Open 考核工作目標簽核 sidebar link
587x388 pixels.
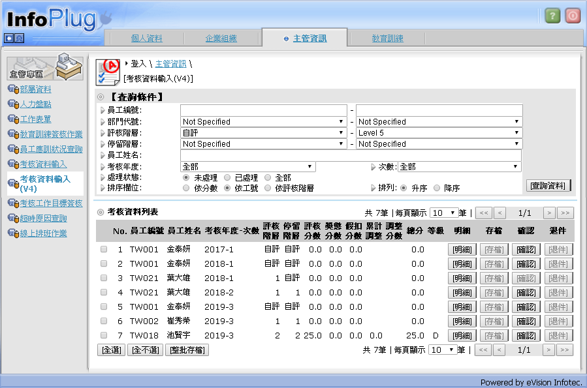point(52,203)
